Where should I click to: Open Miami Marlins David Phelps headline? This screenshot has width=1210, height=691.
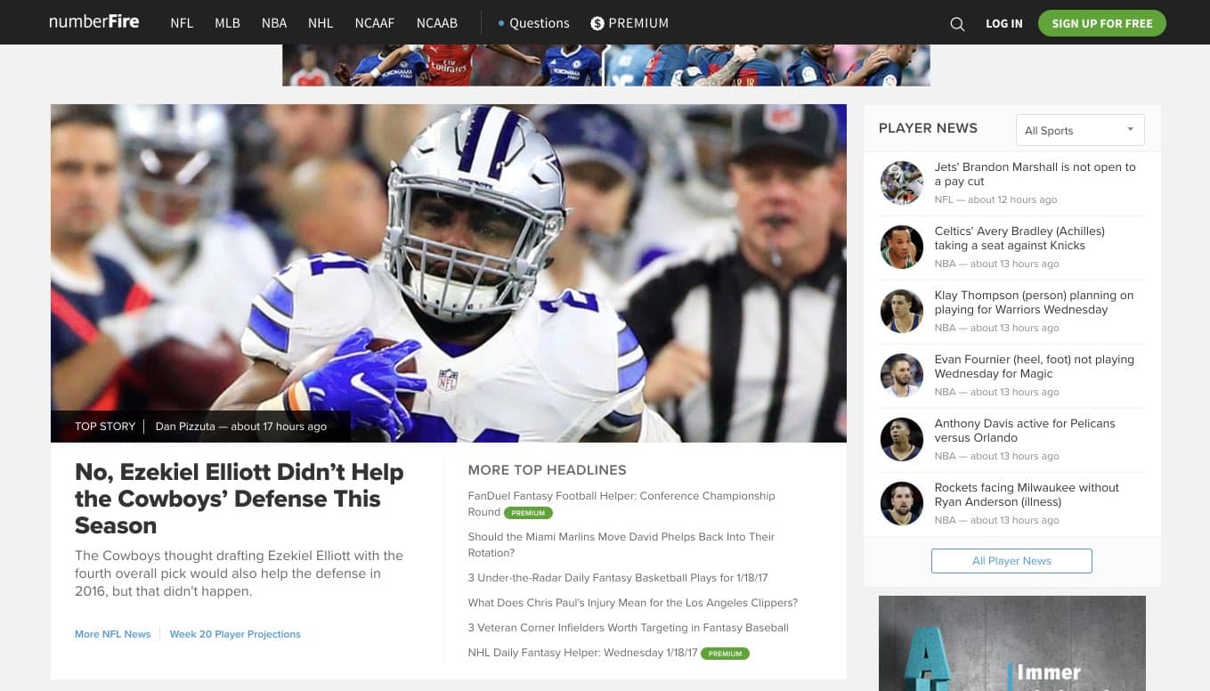click(x=621, y=545)
